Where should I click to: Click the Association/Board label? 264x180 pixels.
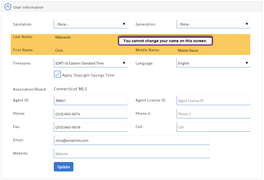click(30, 89)
